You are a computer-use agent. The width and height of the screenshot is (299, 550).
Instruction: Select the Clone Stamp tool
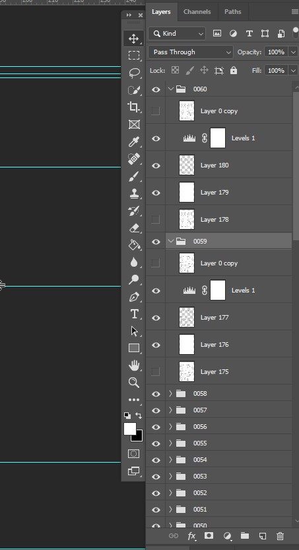coord(134,193)
